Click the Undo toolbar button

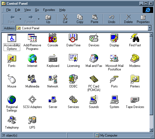[x=112, y=19]
